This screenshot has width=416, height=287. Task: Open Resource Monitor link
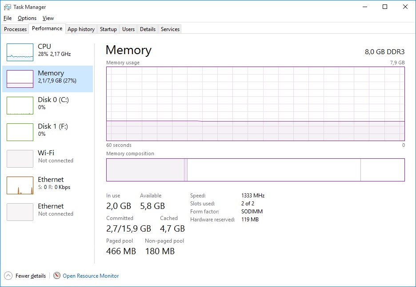(91, 276)
